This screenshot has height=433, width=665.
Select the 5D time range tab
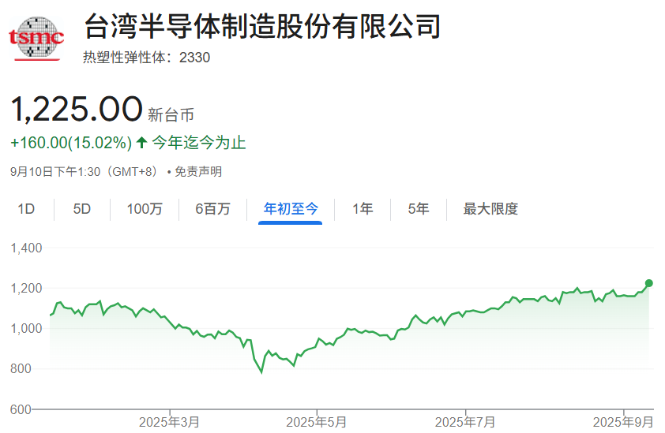82,209
